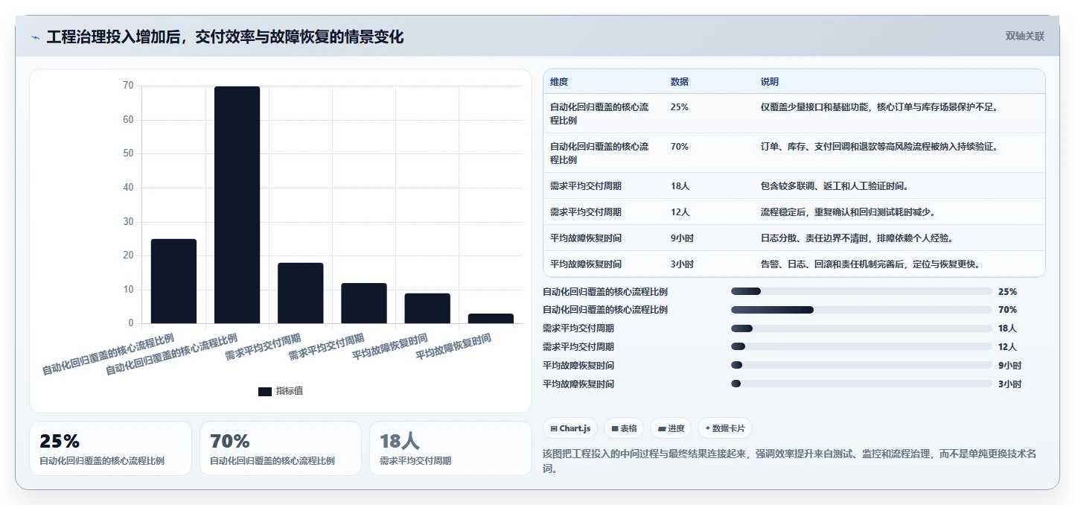Click the 9小时 progress bar
Screen dimensions: 1075x505
coord(861,365)
